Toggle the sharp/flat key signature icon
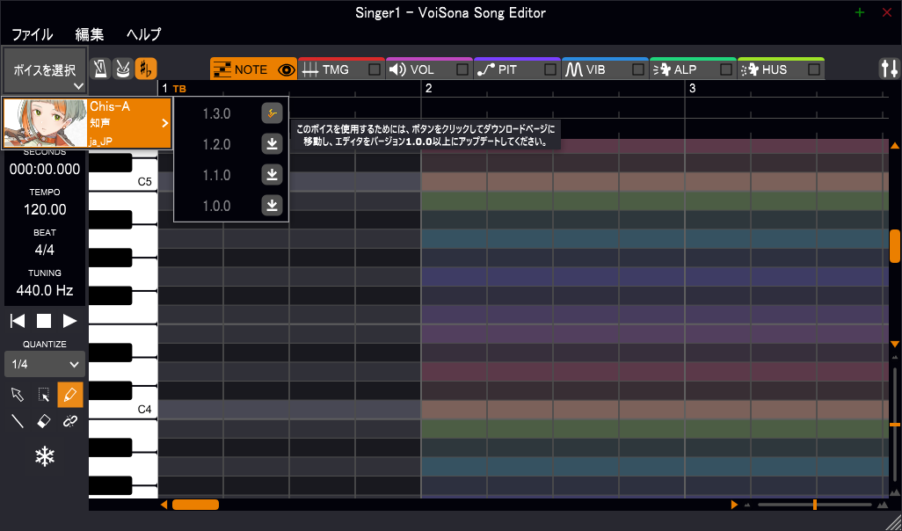This screenshot has width=902, height=531. pos(146,69)
